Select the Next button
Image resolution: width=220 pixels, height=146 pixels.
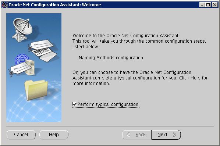pyautogui.click(x=166, y=135)
